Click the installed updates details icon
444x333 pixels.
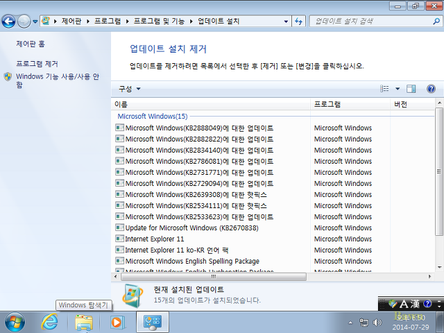133,296
